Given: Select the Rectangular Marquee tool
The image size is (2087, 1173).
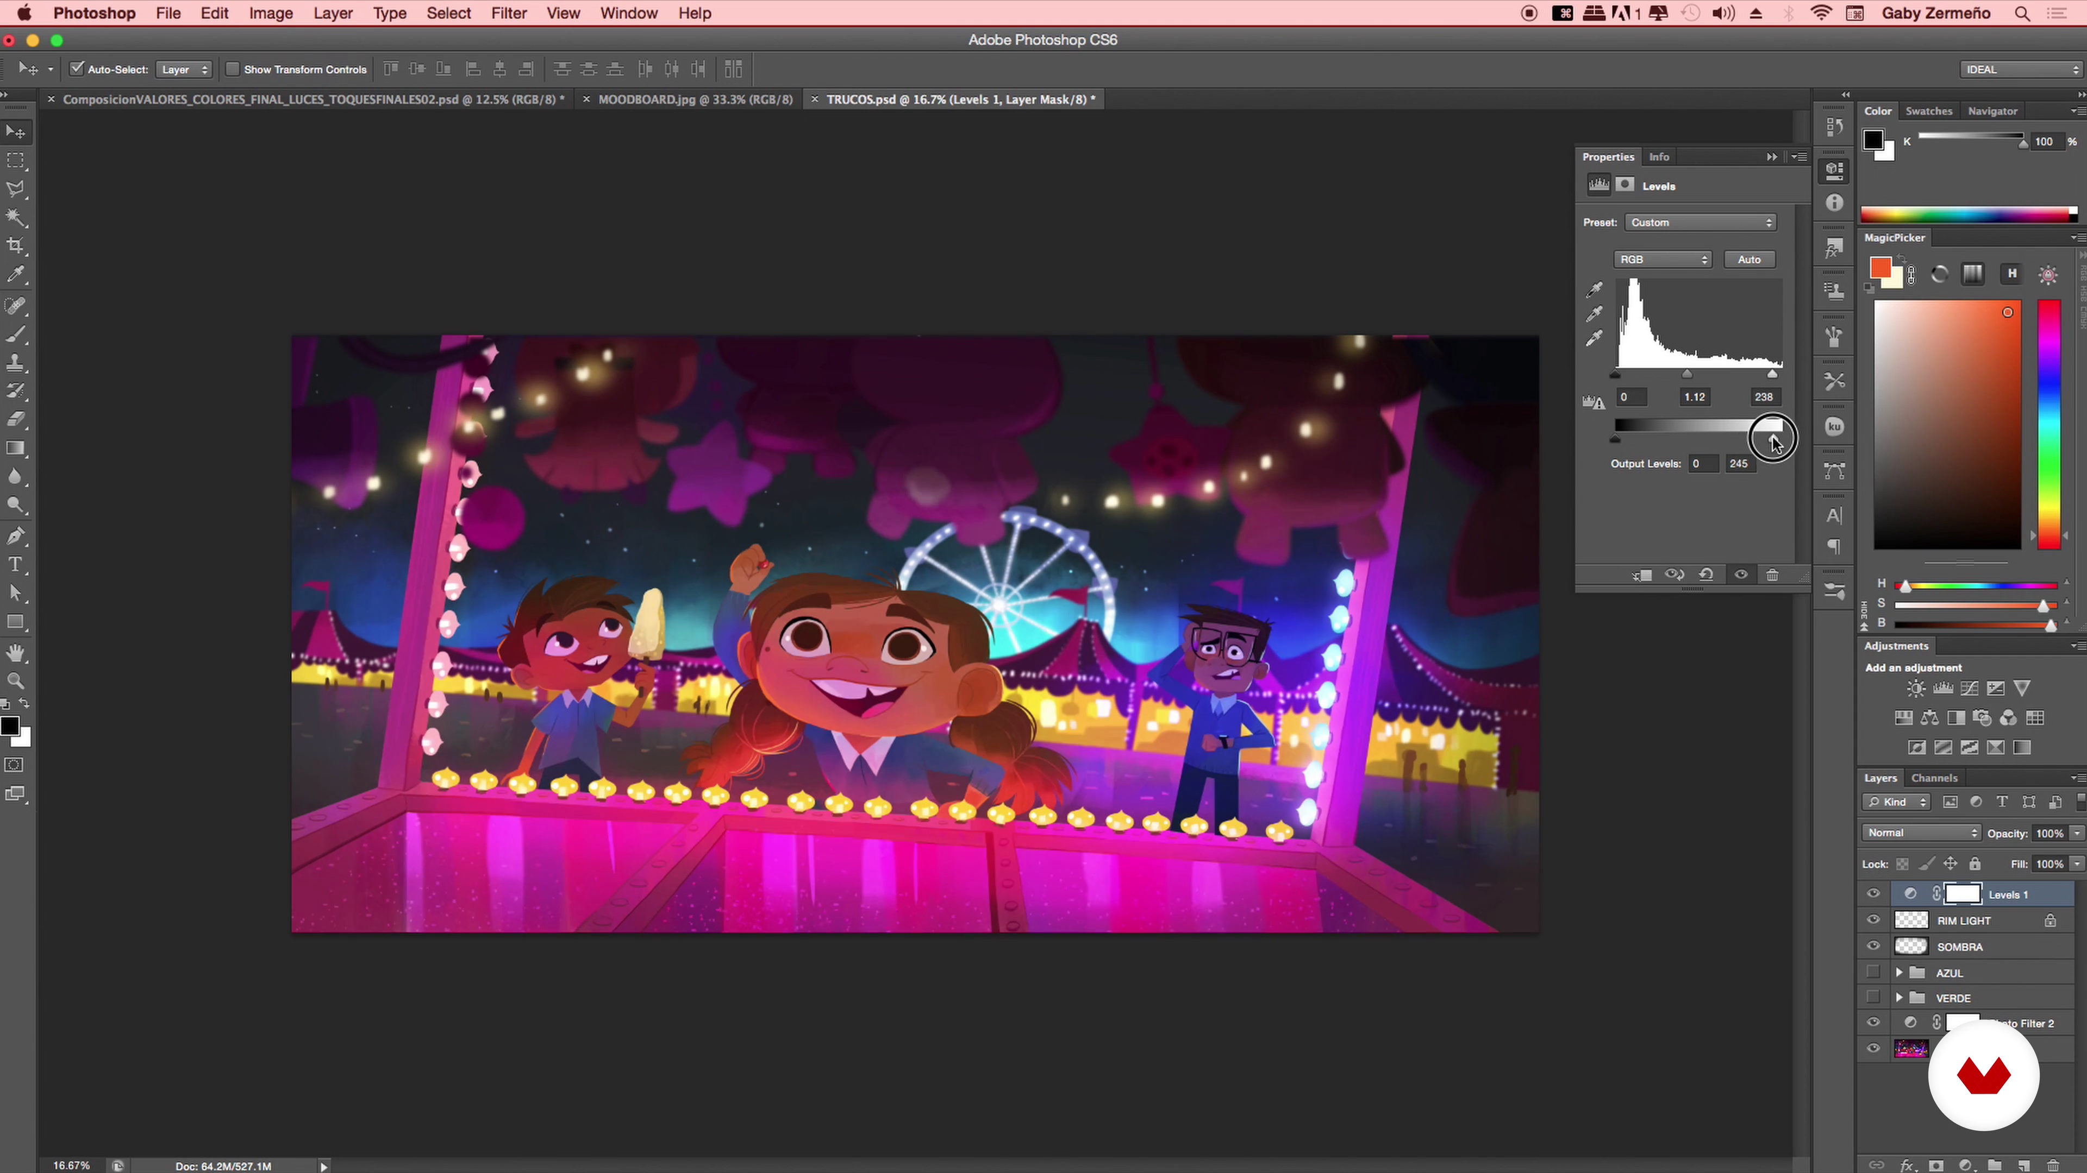Looking at the screenshot, I should [x=15, y=160].
